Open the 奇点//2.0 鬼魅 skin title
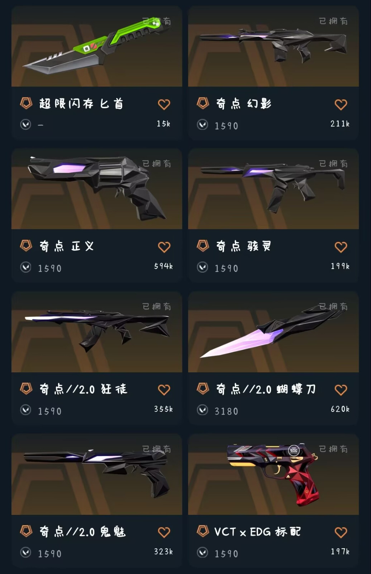 82,531
